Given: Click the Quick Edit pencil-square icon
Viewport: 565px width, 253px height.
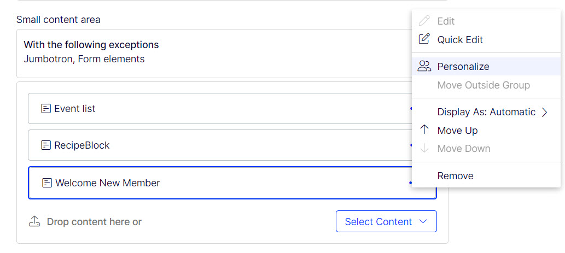Looking at the screenshot, I should point(424,39).
